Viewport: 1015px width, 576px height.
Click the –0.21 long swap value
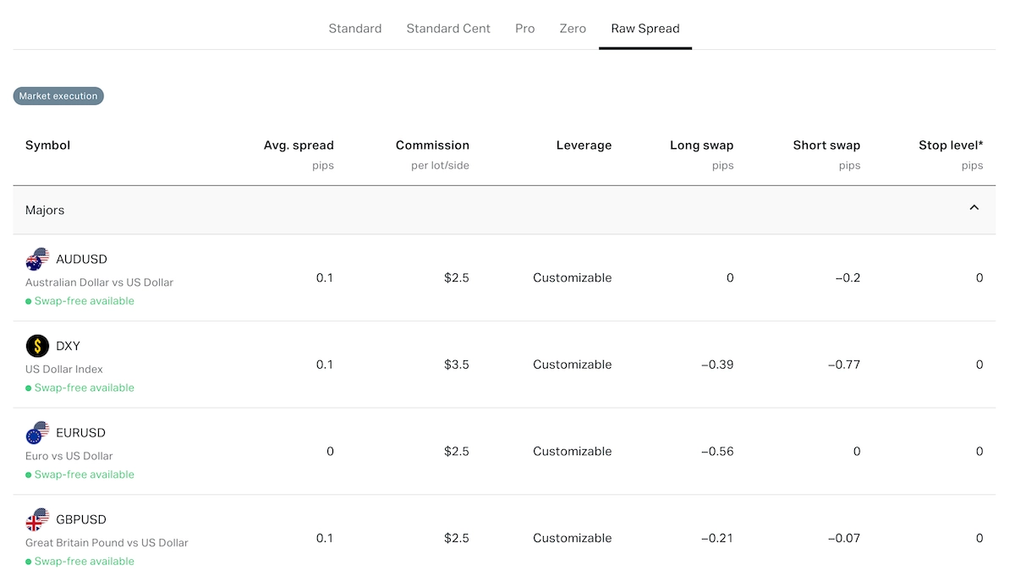[x=717, y=538]
